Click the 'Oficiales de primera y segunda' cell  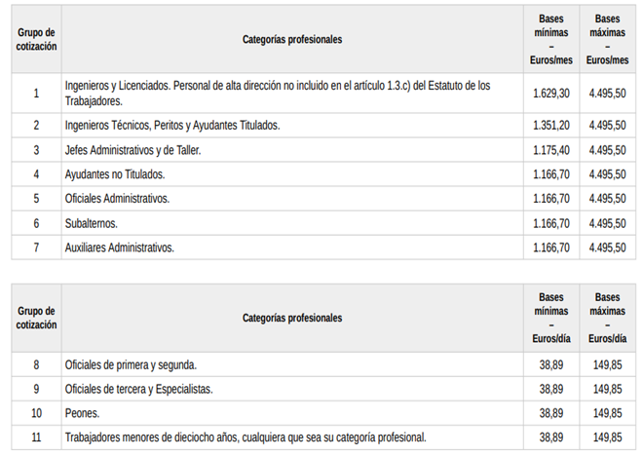click(x=131, y=364)
